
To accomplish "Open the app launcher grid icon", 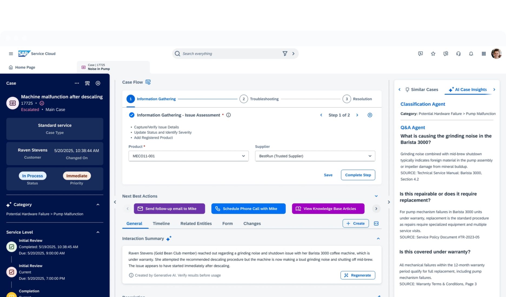I will pos(484,53).
